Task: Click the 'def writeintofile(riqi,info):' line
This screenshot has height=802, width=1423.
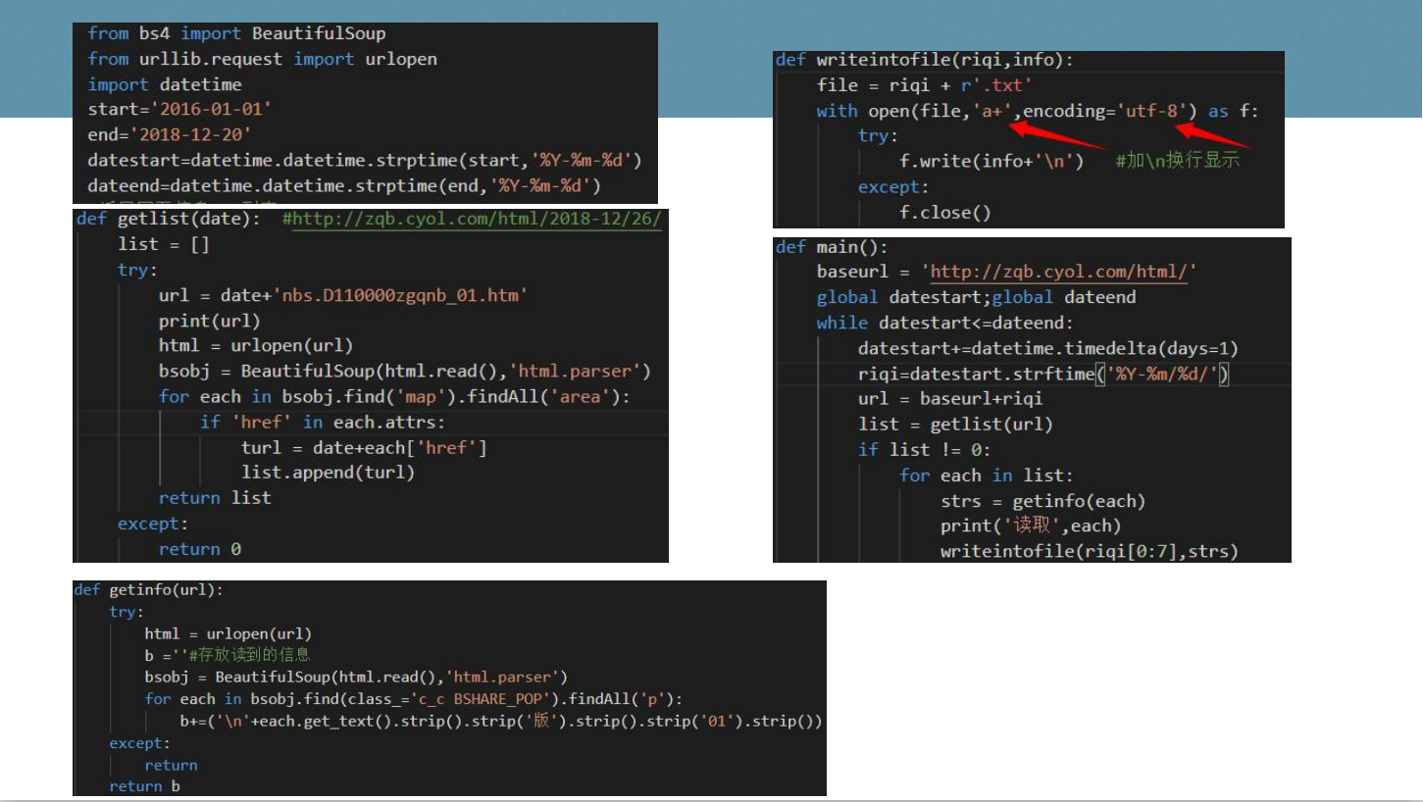Action: 924,61
